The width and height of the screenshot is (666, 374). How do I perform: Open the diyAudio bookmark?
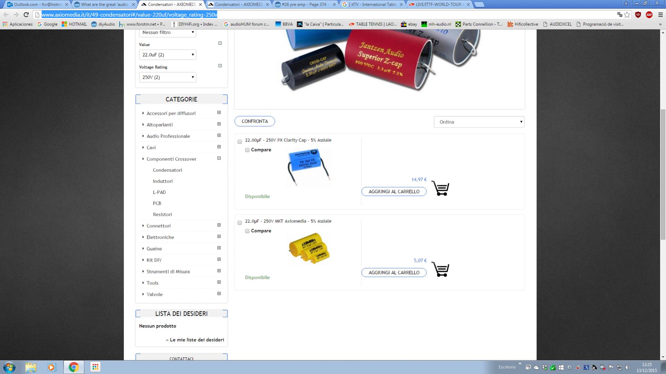tap(103, 24)
